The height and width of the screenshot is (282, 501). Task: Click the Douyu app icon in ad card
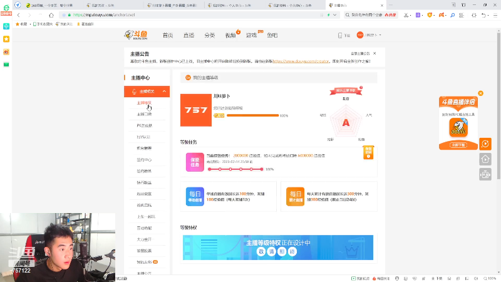click(x=458, y=127)
